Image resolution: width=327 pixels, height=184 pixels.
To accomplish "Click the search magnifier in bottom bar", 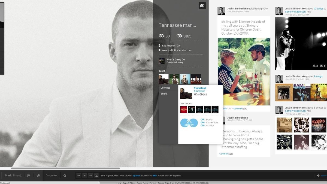I will pos(65,176).
